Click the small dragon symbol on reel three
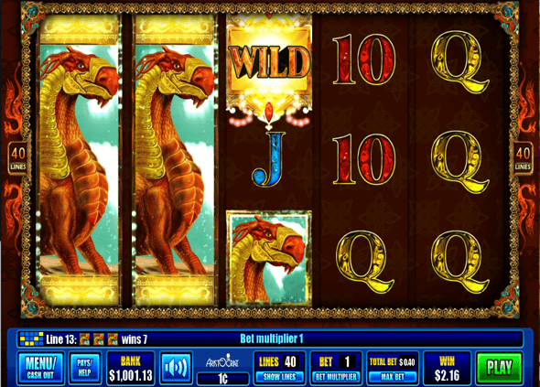Viewport: 540px width, 387px height. tap(269, 257)
